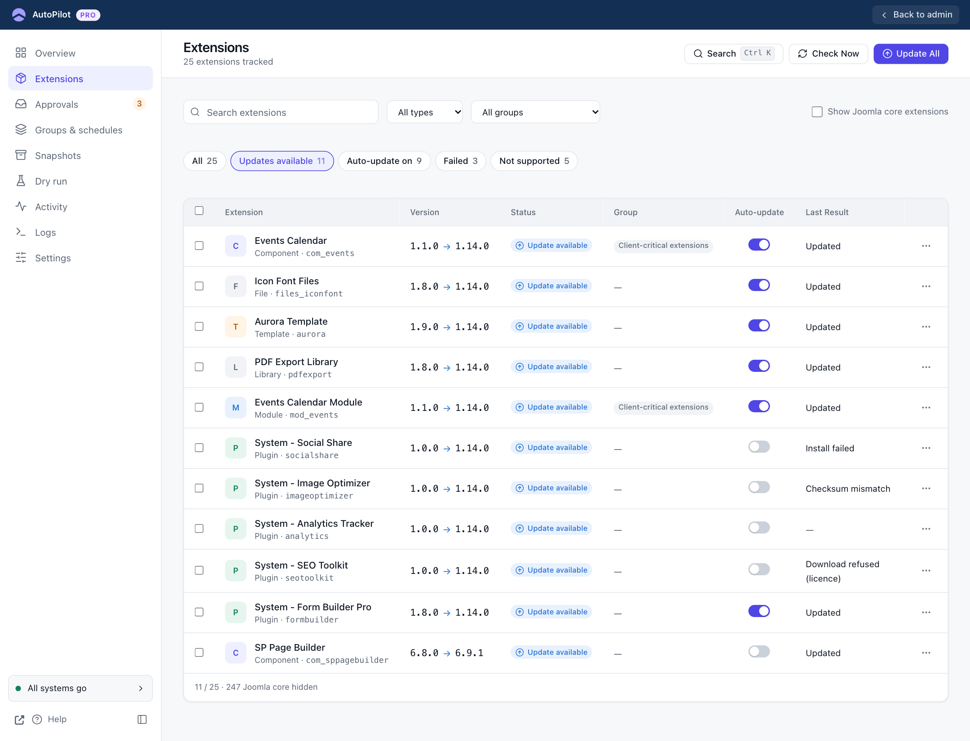
Task: Click the PDF Export Library L icon
Action: click(236, 367)
